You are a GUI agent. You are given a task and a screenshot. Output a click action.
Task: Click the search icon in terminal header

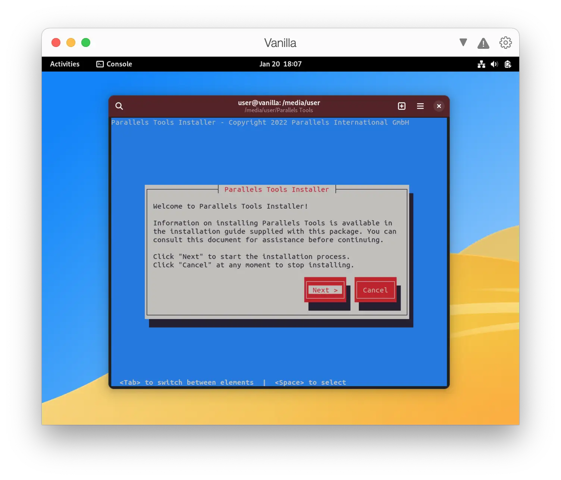[119, 106]
